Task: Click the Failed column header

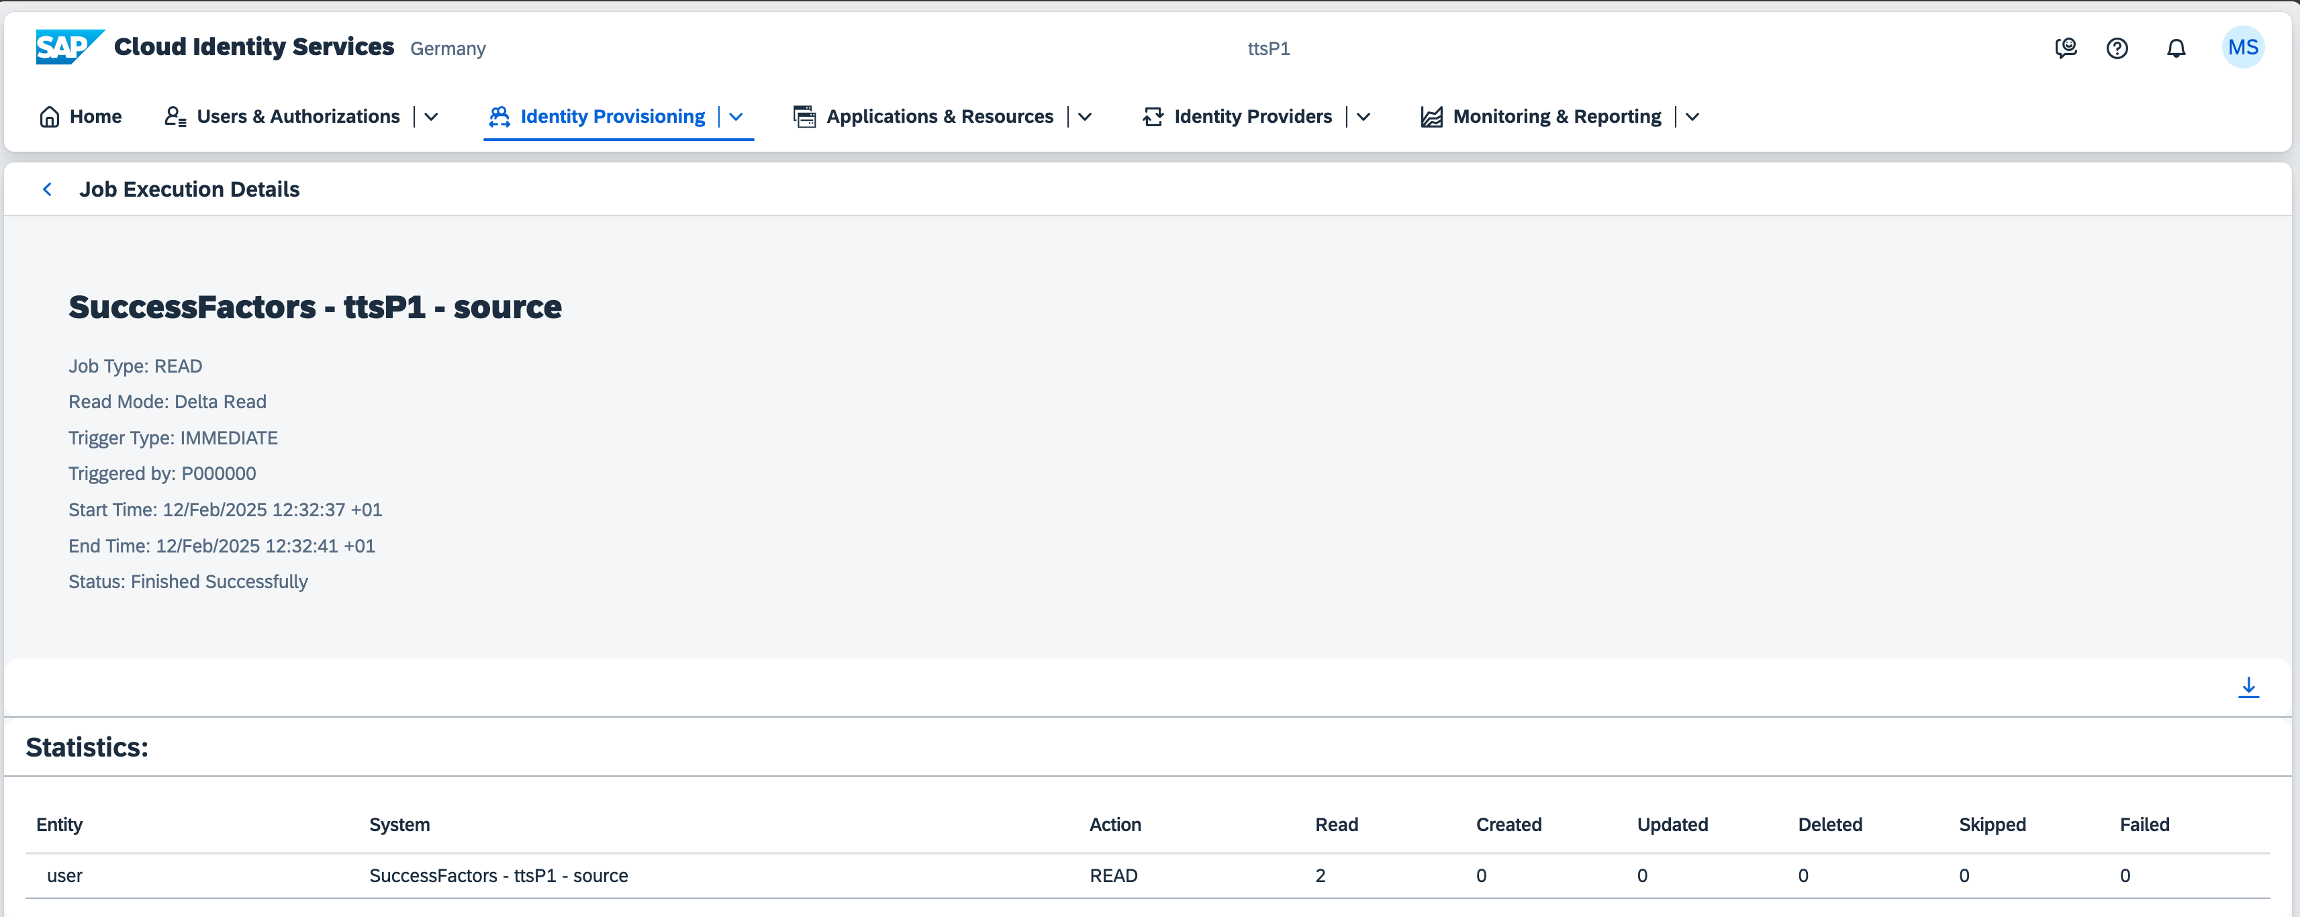Action: pos(2144,825)
